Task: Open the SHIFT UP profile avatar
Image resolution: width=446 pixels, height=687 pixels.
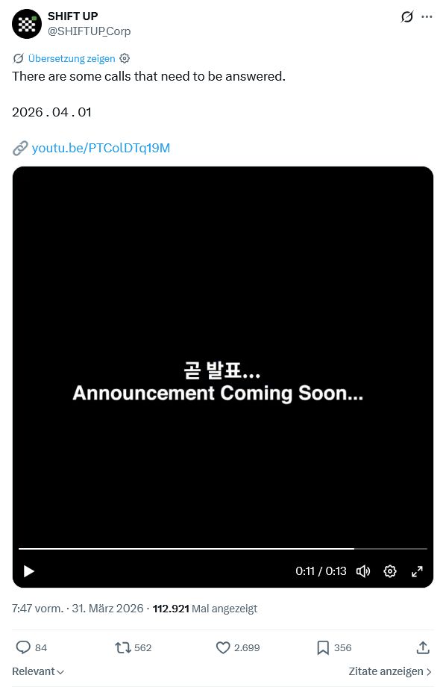Action: click(x=27, y=24)
